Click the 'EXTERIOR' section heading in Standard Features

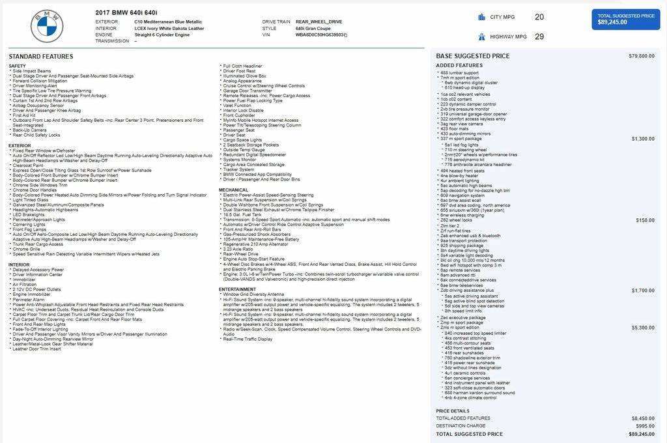point(20,145)
